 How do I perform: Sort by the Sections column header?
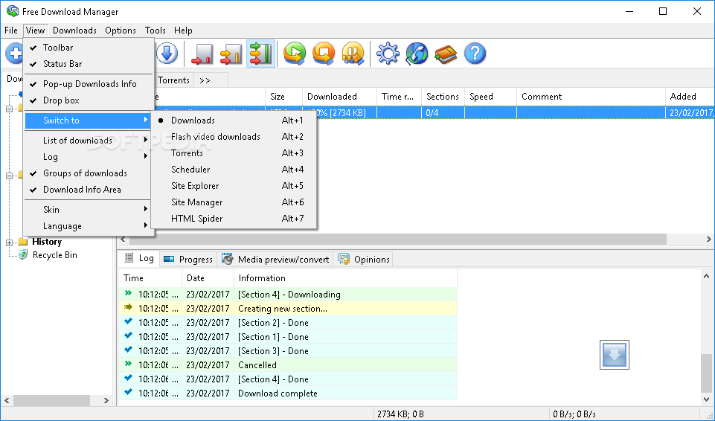[443, 97]
